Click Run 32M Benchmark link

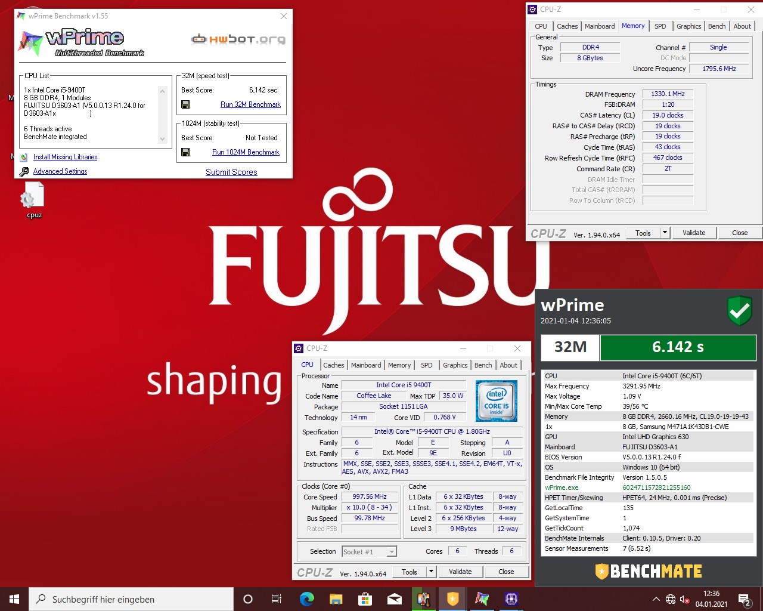pyautogui.click(x=250, y=104)
